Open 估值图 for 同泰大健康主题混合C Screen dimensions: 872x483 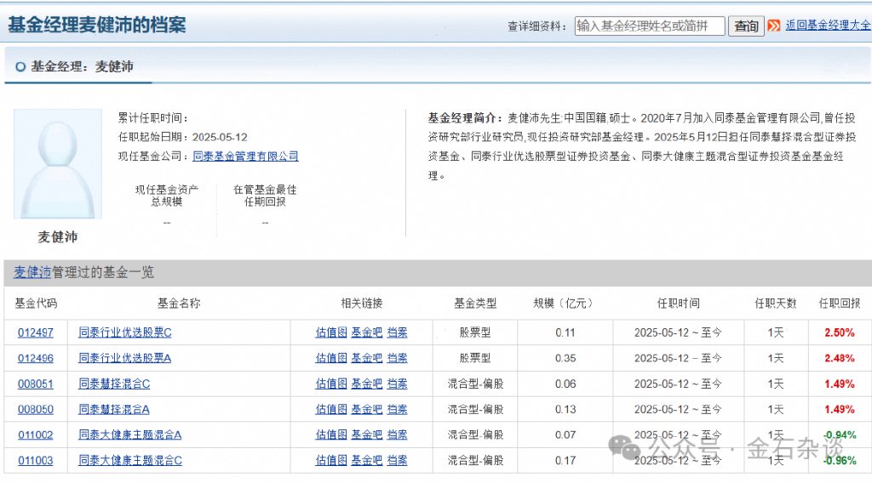pyautogui.click(x=331, y=460)
